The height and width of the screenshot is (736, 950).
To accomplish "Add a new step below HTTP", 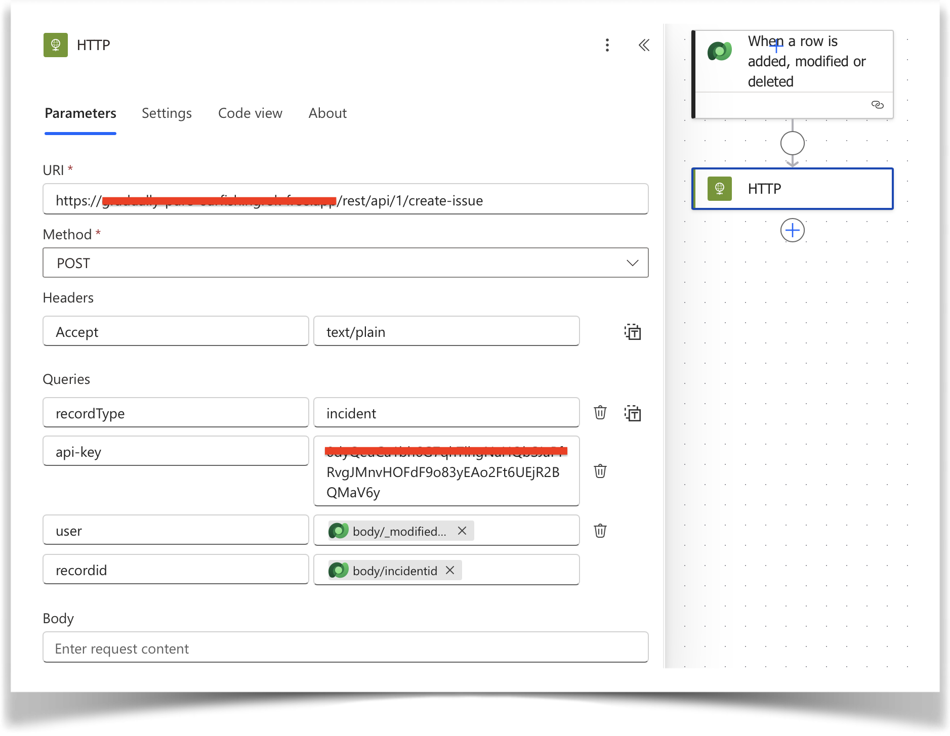I will [792, 231].
